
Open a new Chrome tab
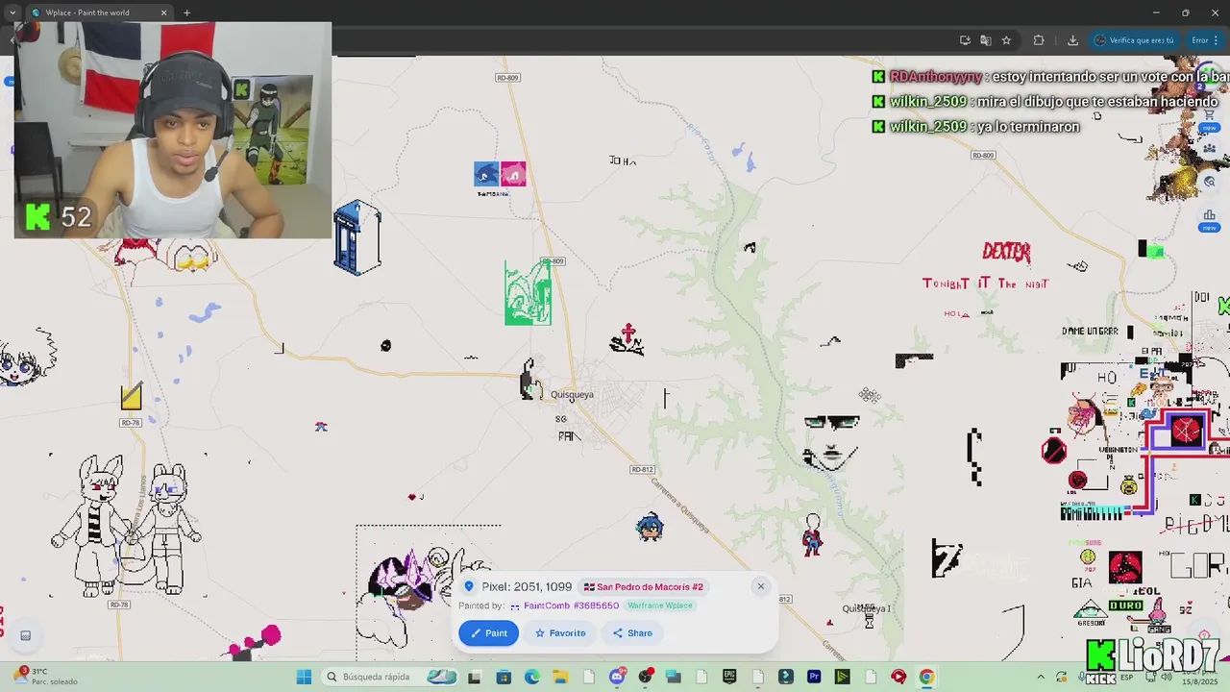186,12
